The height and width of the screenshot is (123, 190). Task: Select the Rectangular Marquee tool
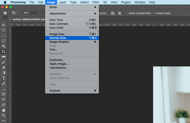point(3,35)
